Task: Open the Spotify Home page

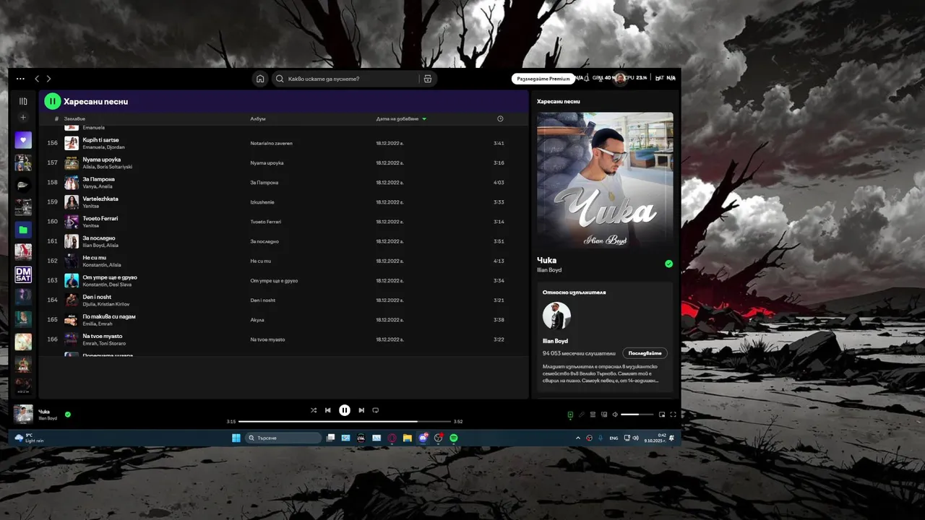Action: (260, 79)
